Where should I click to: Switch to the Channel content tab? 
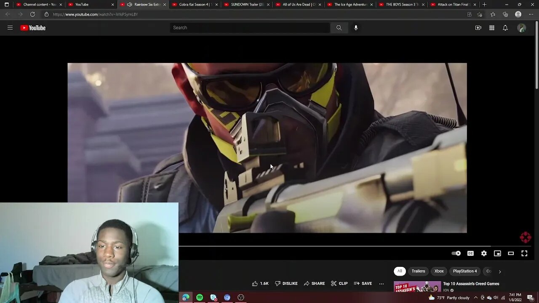39,5
